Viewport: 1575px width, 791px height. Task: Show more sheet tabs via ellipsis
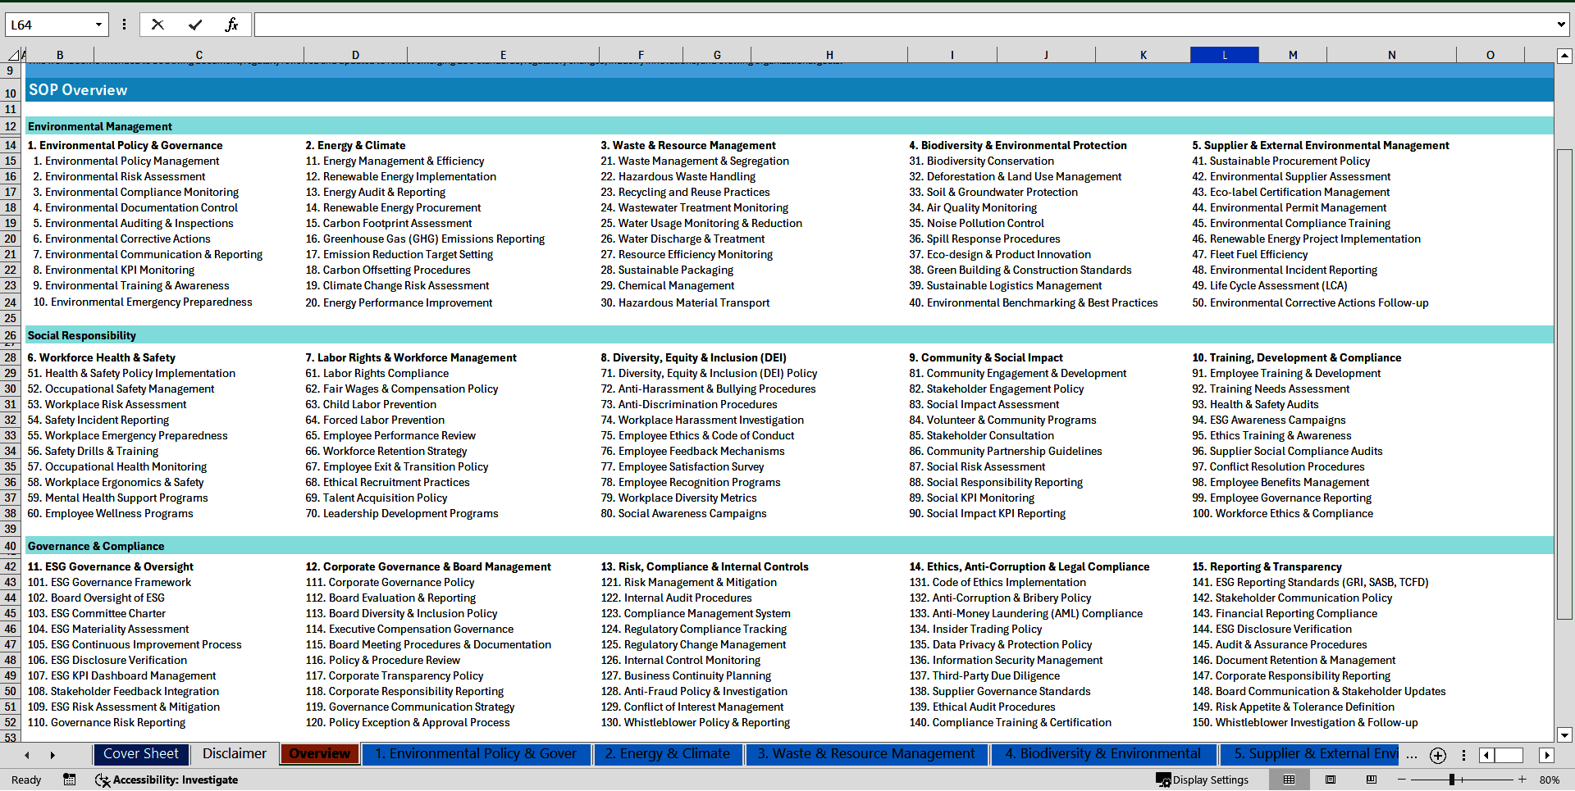point(1411,755)
